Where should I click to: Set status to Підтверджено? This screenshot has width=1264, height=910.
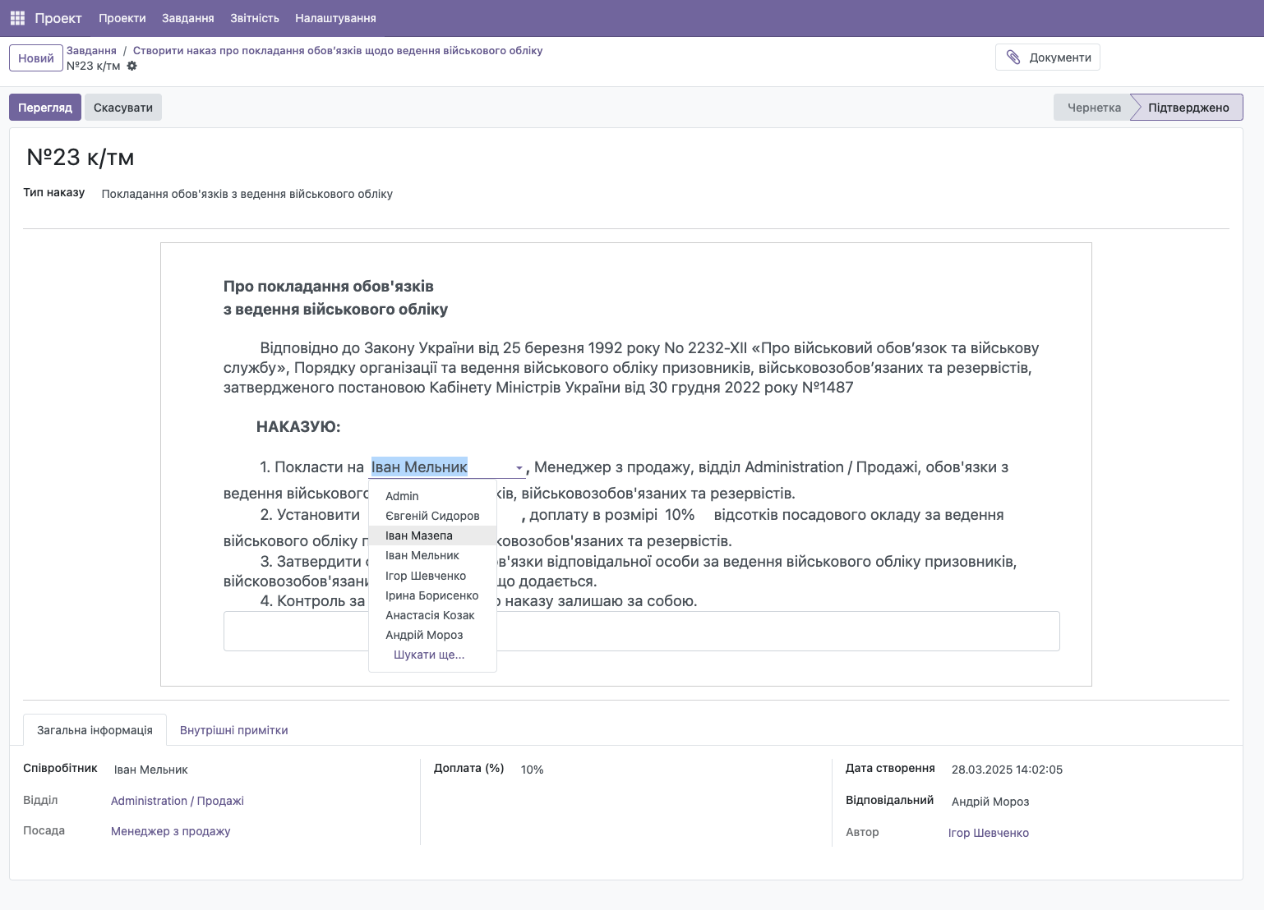tap(1188, 108)
